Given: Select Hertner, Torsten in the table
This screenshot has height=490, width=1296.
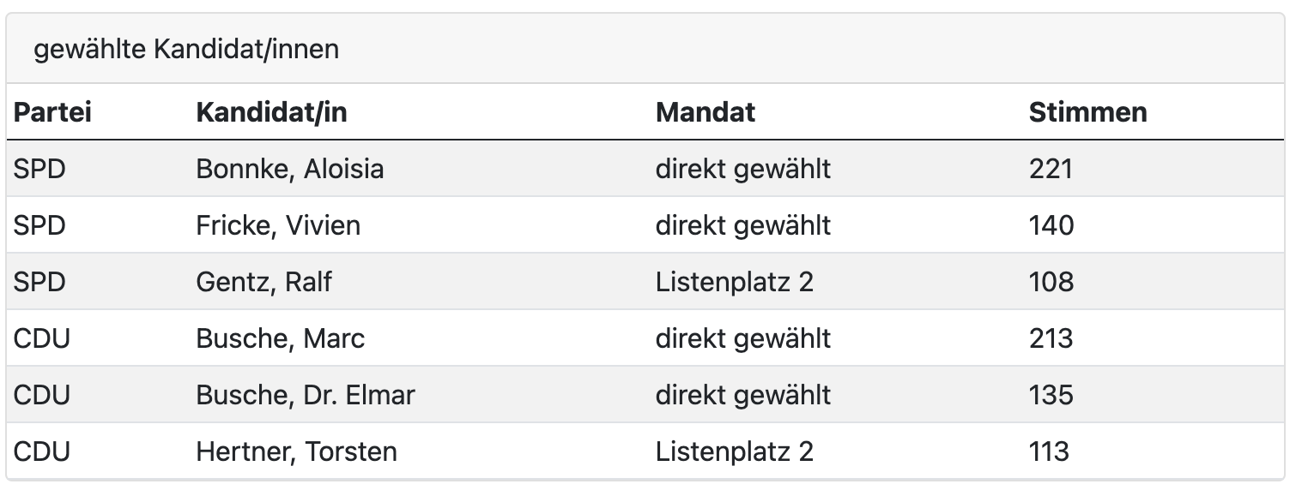Looking at the screenshot, I should click(x=296, y=451).
